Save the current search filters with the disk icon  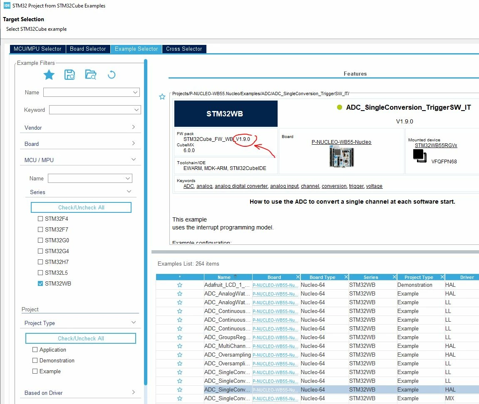(69, 75)
